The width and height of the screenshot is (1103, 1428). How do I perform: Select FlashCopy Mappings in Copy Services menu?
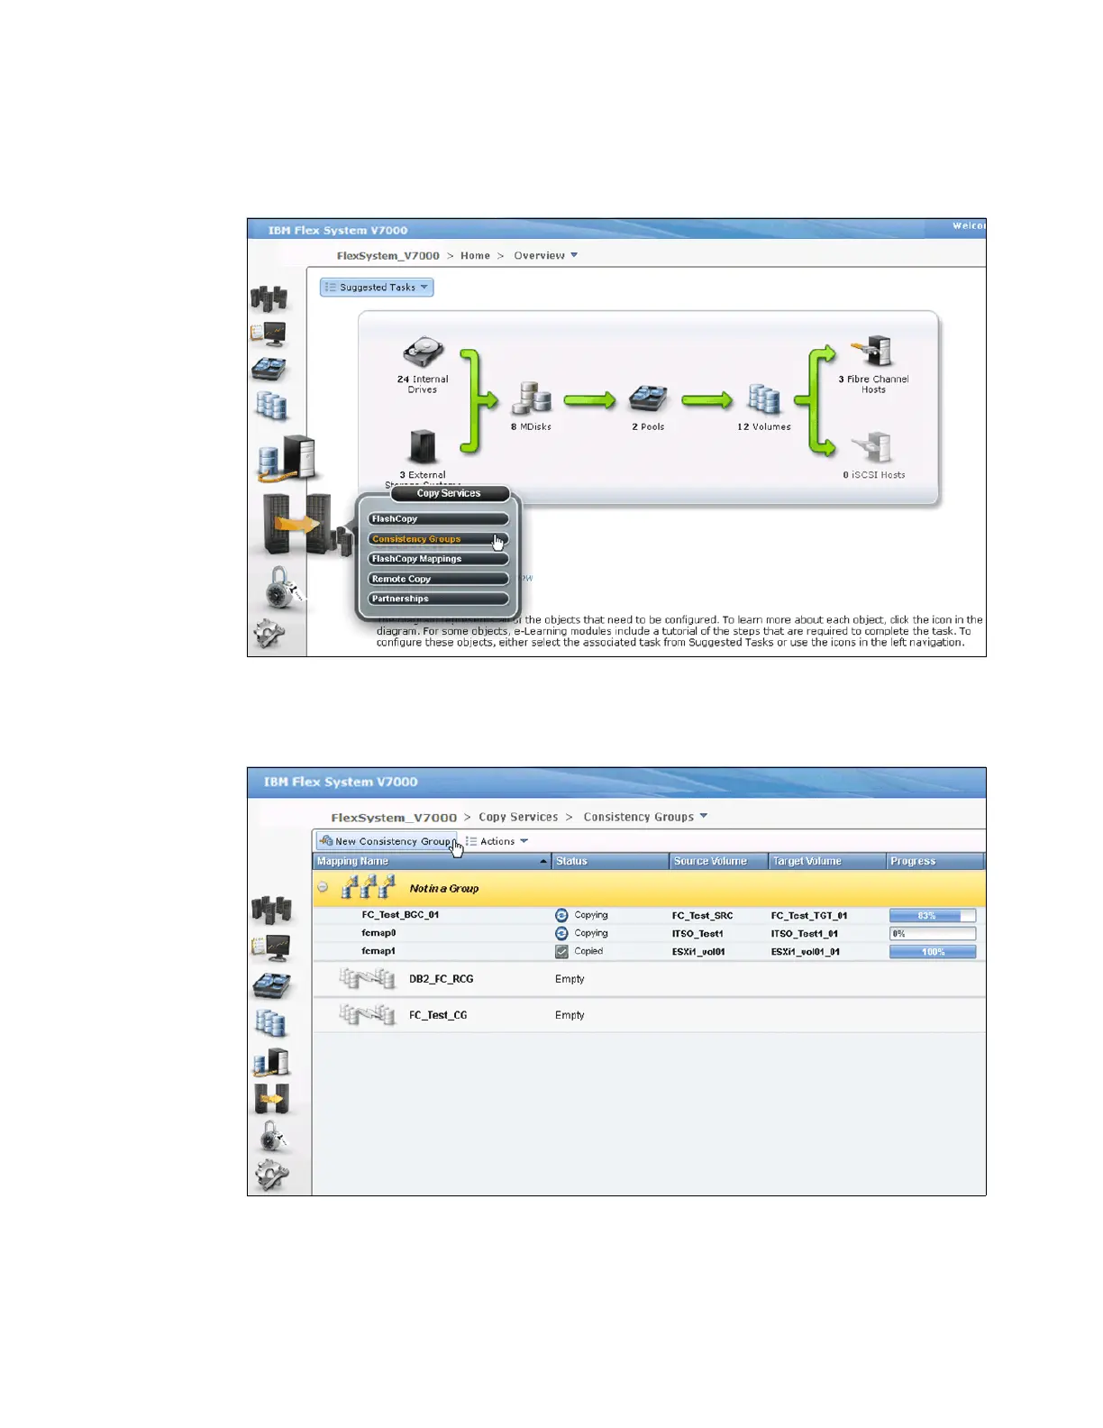click(438, 559)
